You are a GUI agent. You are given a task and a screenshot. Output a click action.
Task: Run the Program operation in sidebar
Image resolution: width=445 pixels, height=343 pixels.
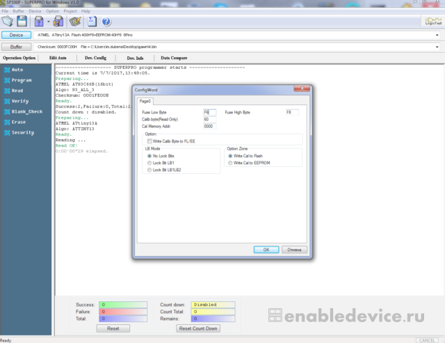point(18,80)
